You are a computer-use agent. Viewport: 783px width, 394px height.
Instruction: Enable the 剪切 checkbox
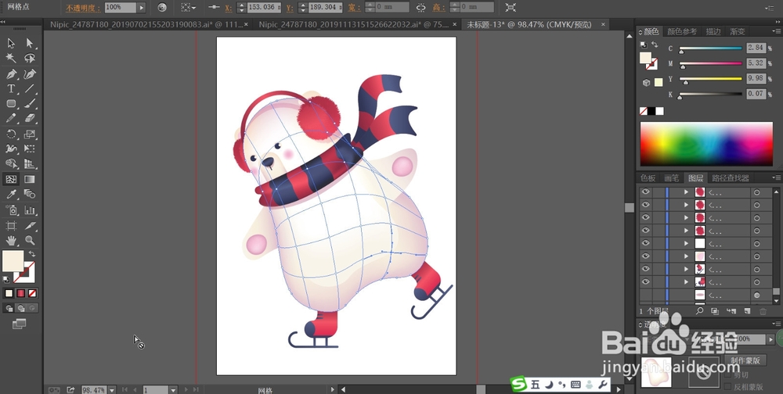coord(727,374)
